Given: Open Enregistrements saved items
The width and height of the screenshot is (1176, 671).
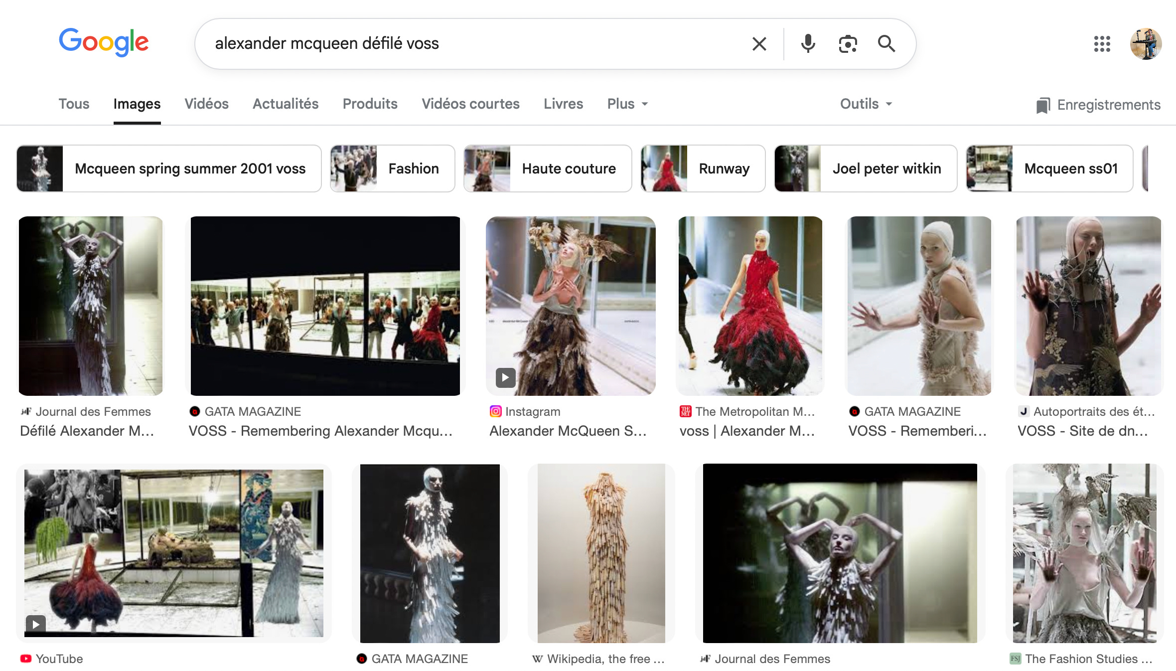Looking at the screenshot, I should pos(1098,105).
